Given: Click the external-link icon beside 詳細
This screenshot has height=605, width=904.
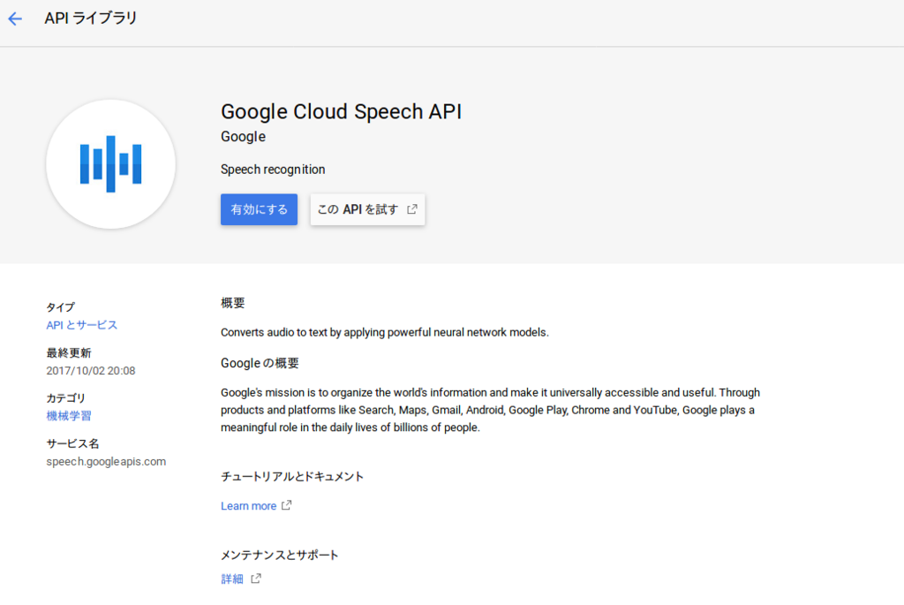Looking at the screenshot, I should pyautogui.click(x=256, y=579).
